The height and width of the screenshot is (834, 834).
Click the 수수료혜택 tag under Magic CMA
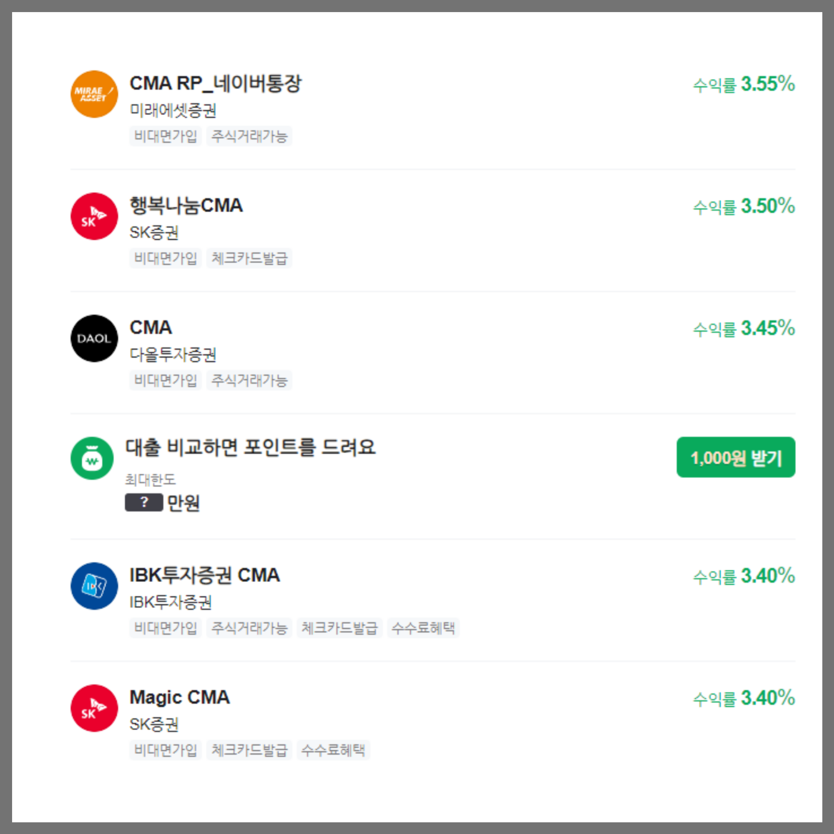(333, 750)
